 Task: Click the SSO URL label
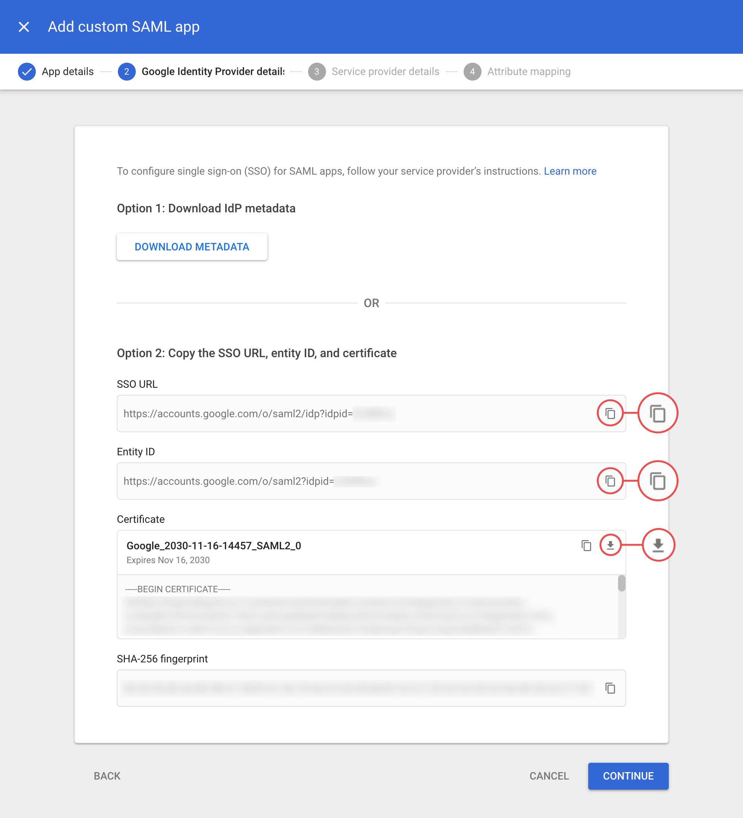coord(137,384)
